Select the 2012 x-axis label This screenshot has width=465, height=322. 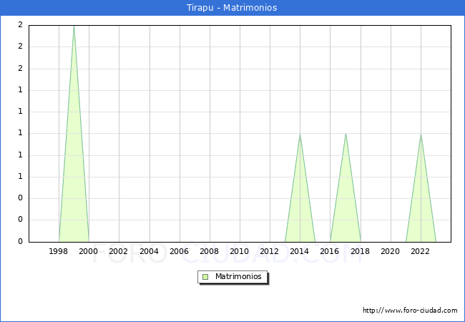(269, 251)
